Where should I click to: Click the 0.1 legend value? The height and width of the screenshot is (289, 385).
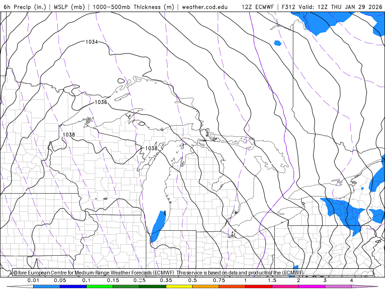pos(86,280)
